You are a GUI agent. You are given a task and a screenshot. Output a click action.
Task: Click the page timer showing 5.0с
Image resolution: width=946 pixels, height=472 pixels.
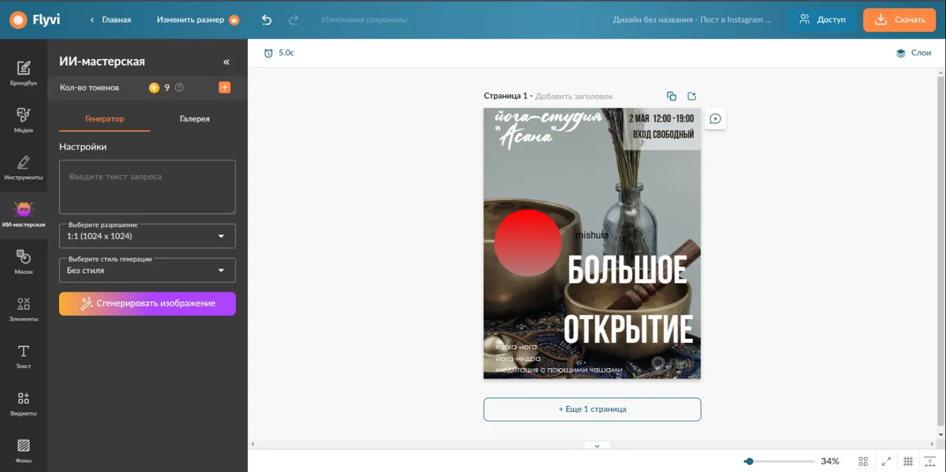pyautogui.click(x=277, y=53)
